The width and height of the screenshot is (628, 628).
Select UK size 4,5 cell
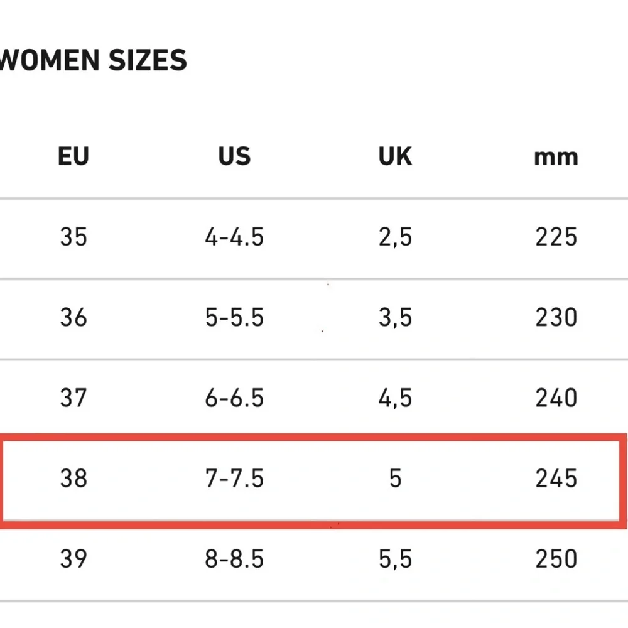[395, 398]
